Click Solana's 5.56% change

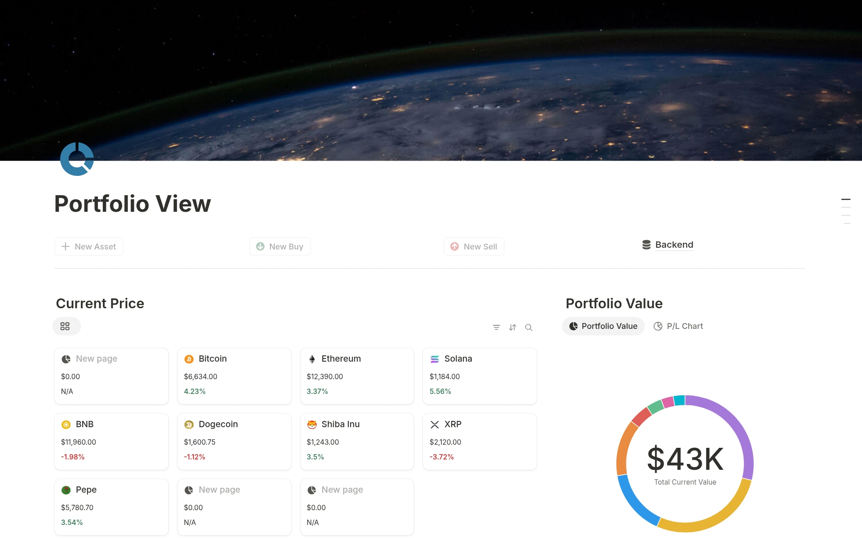coord(440,391)
